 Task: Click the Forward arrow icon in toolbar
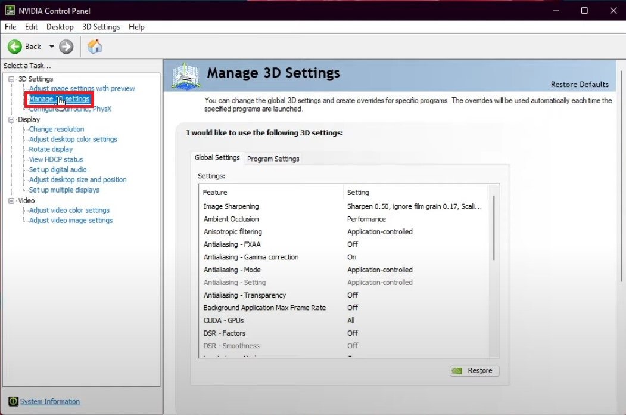[66, 47]
